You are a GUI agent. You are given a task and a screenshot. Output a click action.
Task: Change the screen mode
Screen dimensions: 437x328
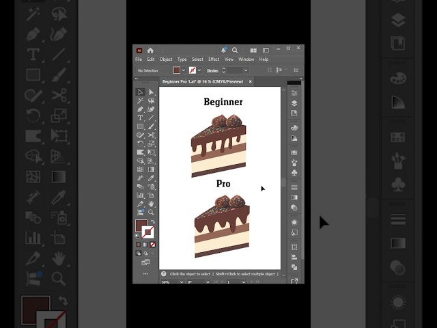coord(145,262)
